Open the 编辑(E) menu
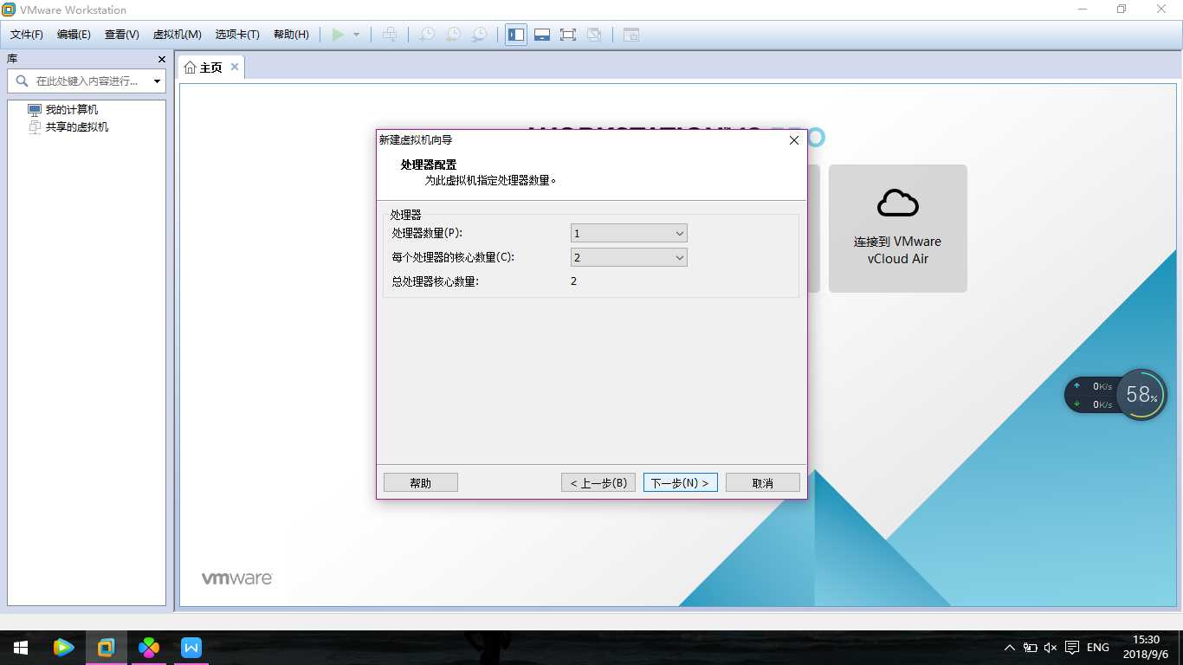 click(x=74, y=35)
